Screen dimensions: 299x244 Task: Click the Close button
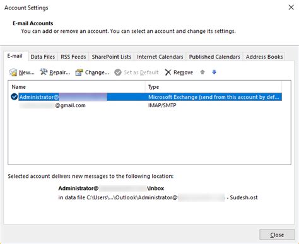[x=277, y=235]
